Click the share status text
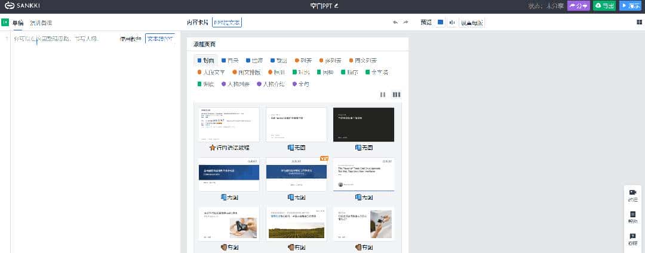The width and height of the screenshot is (645, 253). tap(546, 6)
